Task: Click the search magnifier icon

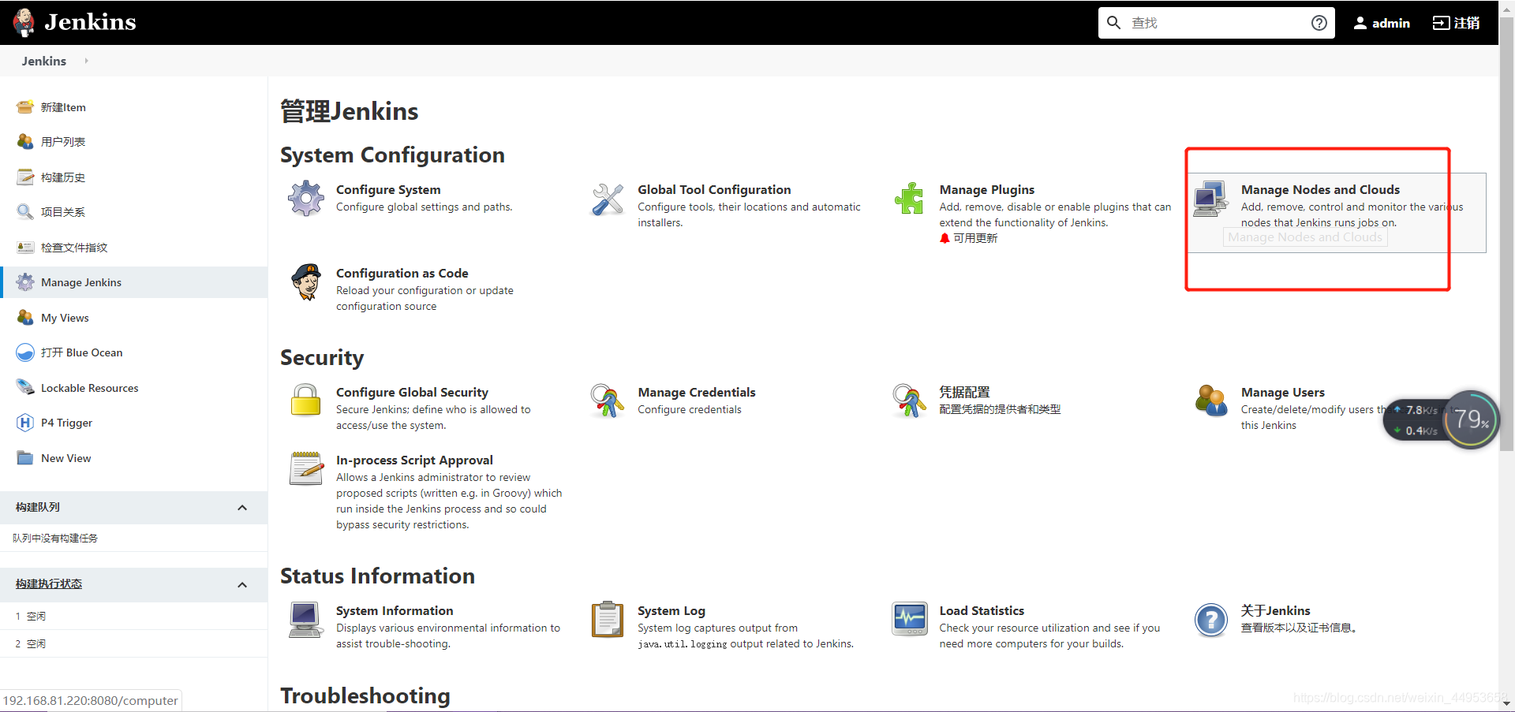Action: click(x=1113, y=23)
